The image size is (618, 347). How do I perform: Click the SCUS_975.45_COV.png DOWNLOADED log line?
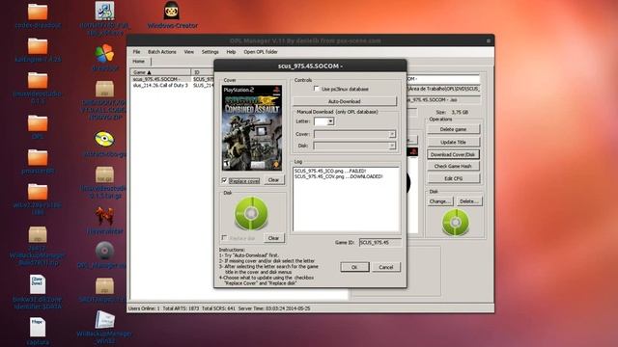(339, 176)
